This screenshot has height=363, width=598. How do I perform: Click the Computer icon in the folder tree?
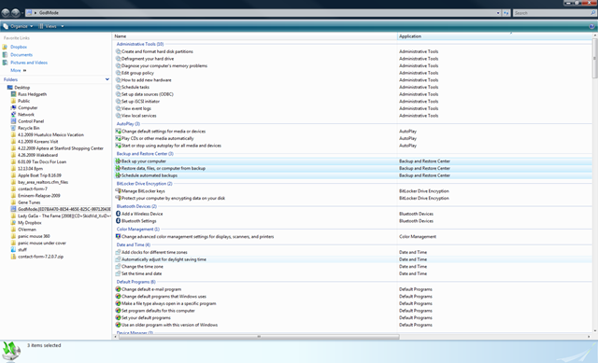[13, 108]
